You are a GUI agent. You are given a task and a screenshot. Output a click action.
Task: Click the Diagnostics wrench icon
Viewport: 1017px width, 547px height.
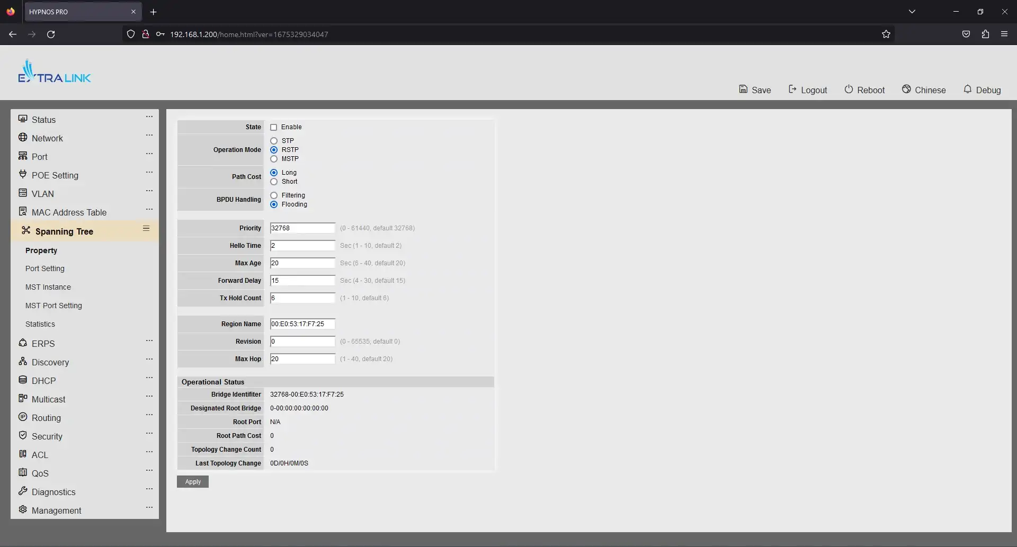coord(23,491)
